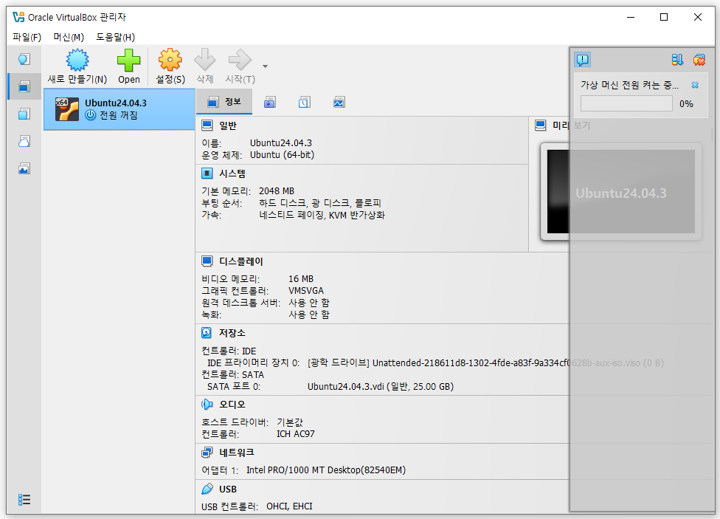The image size is (720, 519).
Task: Click the Ubuntu (64-bit) operating system value
Action: click(x=282, y=155)
